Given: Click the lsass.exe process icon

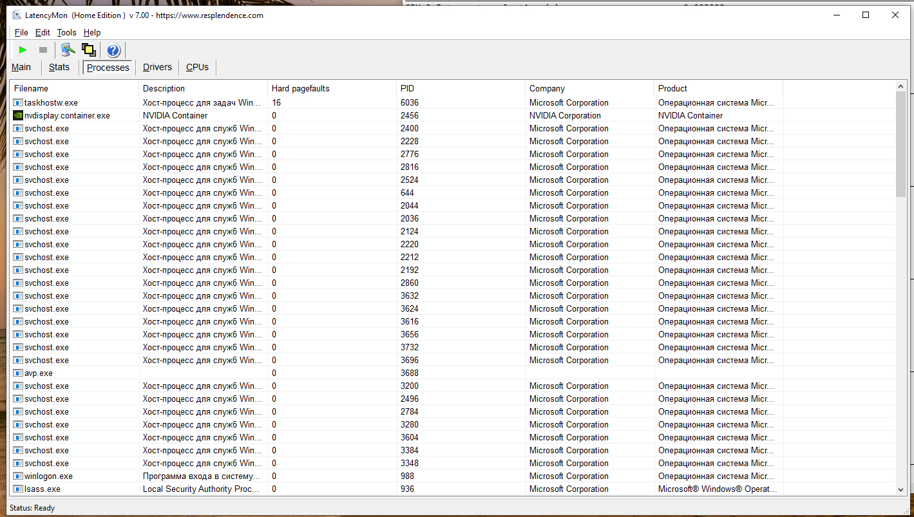Looking at the screenshot, I should (18, 489).
